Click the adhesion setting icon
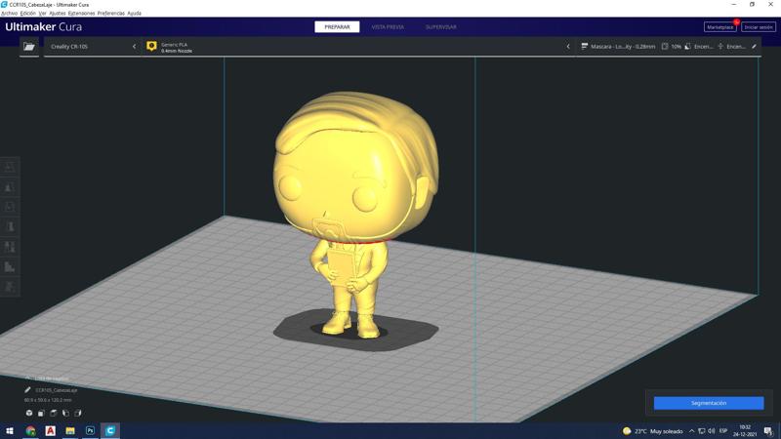This screenshot has width=781, height=439. click(x=720, y=46)
